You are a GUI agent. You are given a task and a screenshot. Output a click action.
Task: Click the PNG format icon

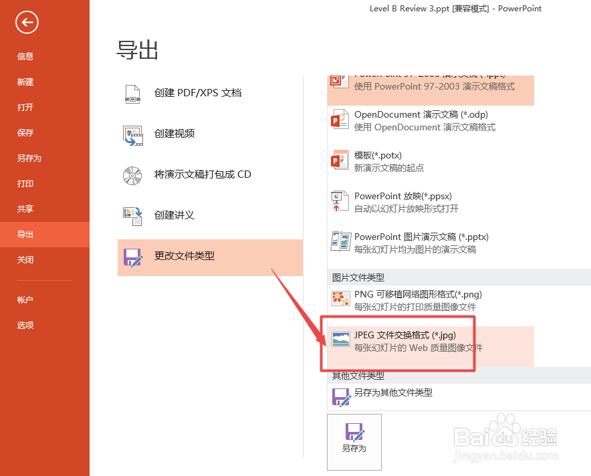[x=341, y=298]
